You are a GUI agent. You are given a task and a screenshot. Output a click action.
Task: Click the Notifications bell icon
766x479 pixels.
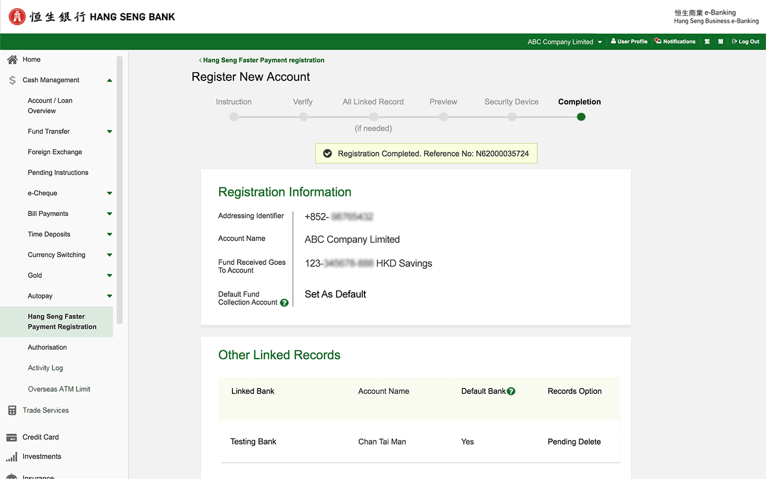(x=658, y=41)
